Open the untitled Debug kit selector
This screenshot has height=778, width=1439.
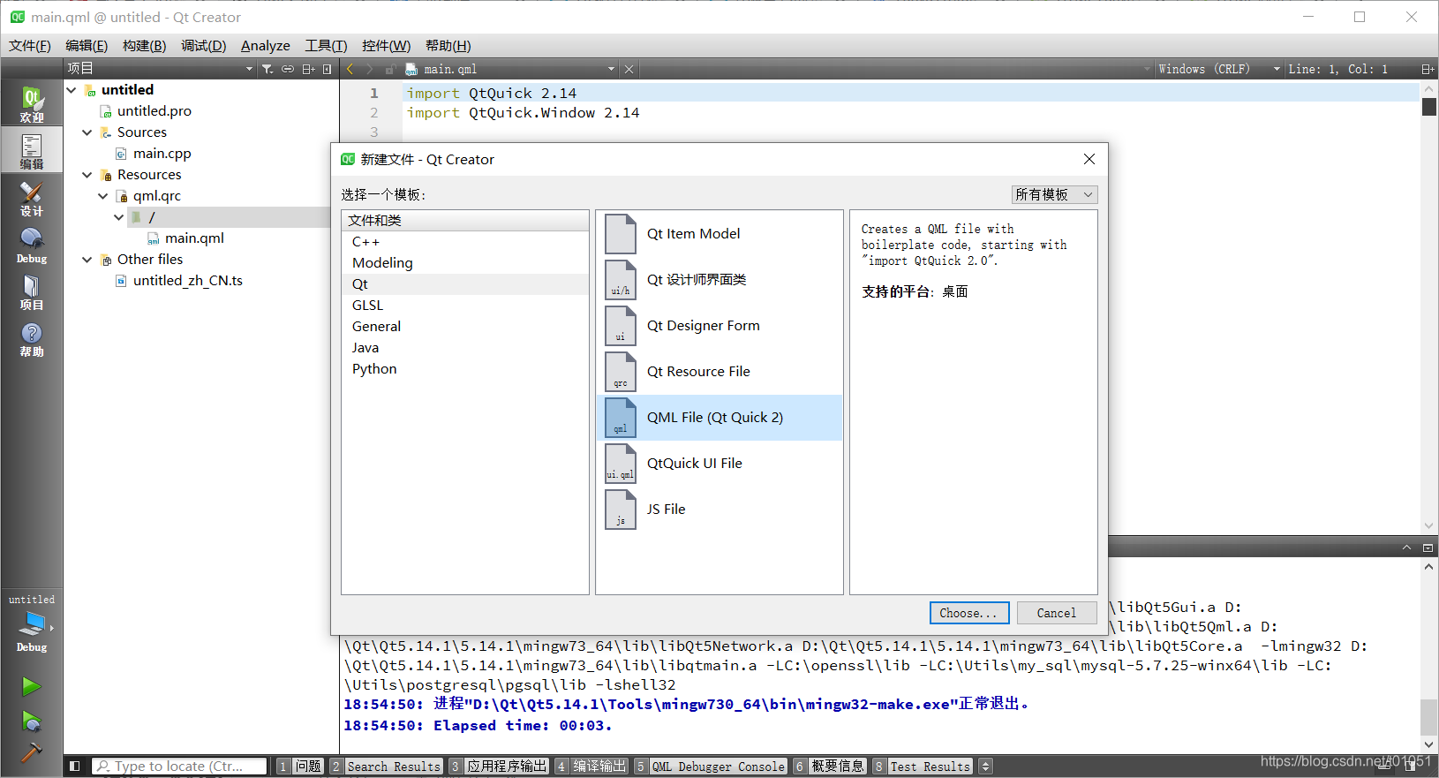point(32,623)
